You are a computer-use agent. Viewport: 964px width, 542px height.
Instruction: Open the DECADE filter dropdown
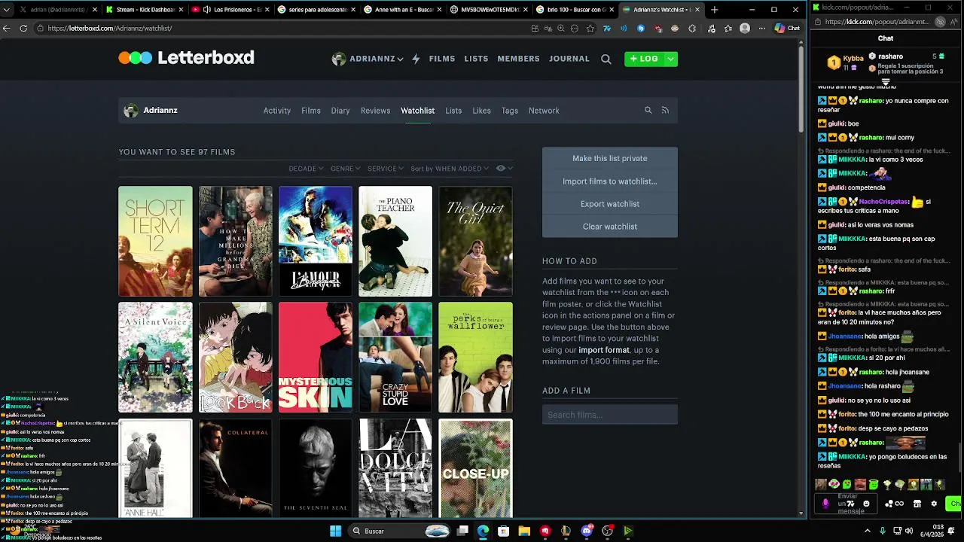[x=306, y=169]
